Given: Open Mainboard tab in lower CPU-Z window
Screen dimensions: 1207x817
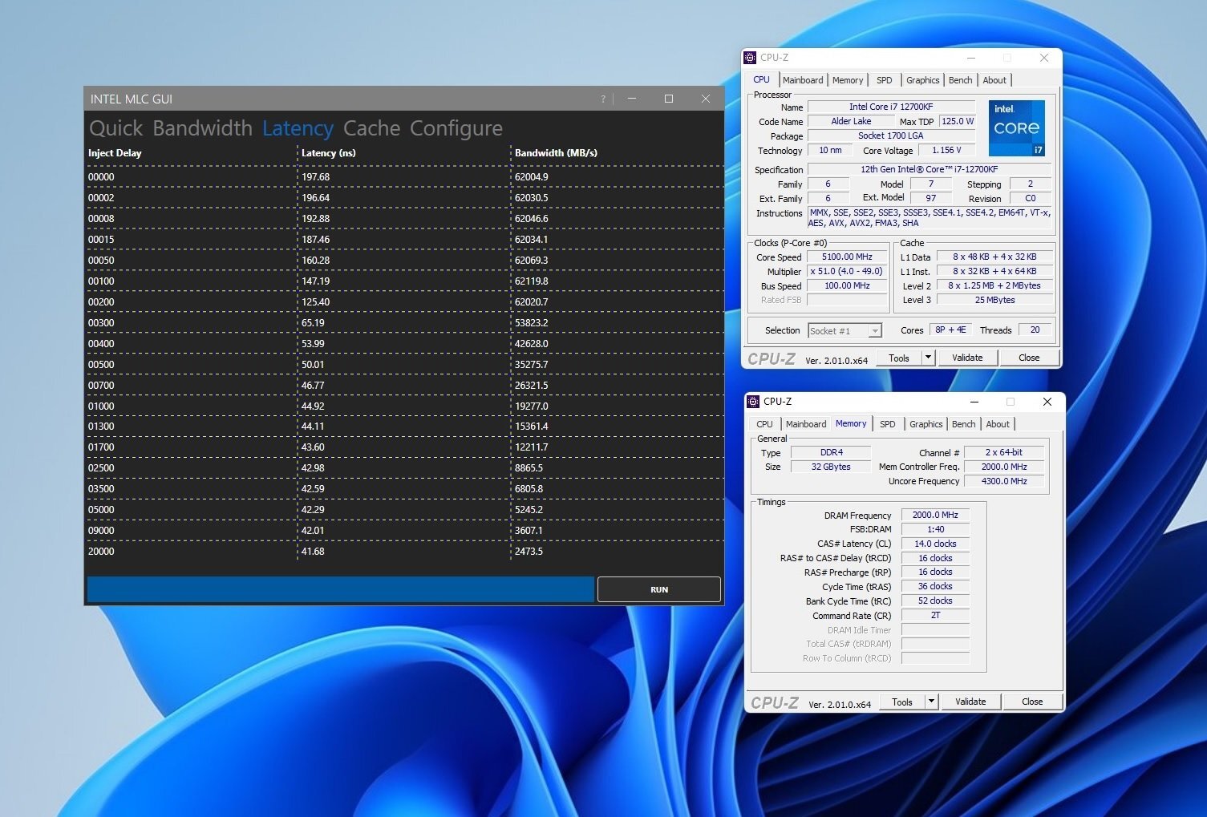Looking at the screenshot, I should click(806, 424).
